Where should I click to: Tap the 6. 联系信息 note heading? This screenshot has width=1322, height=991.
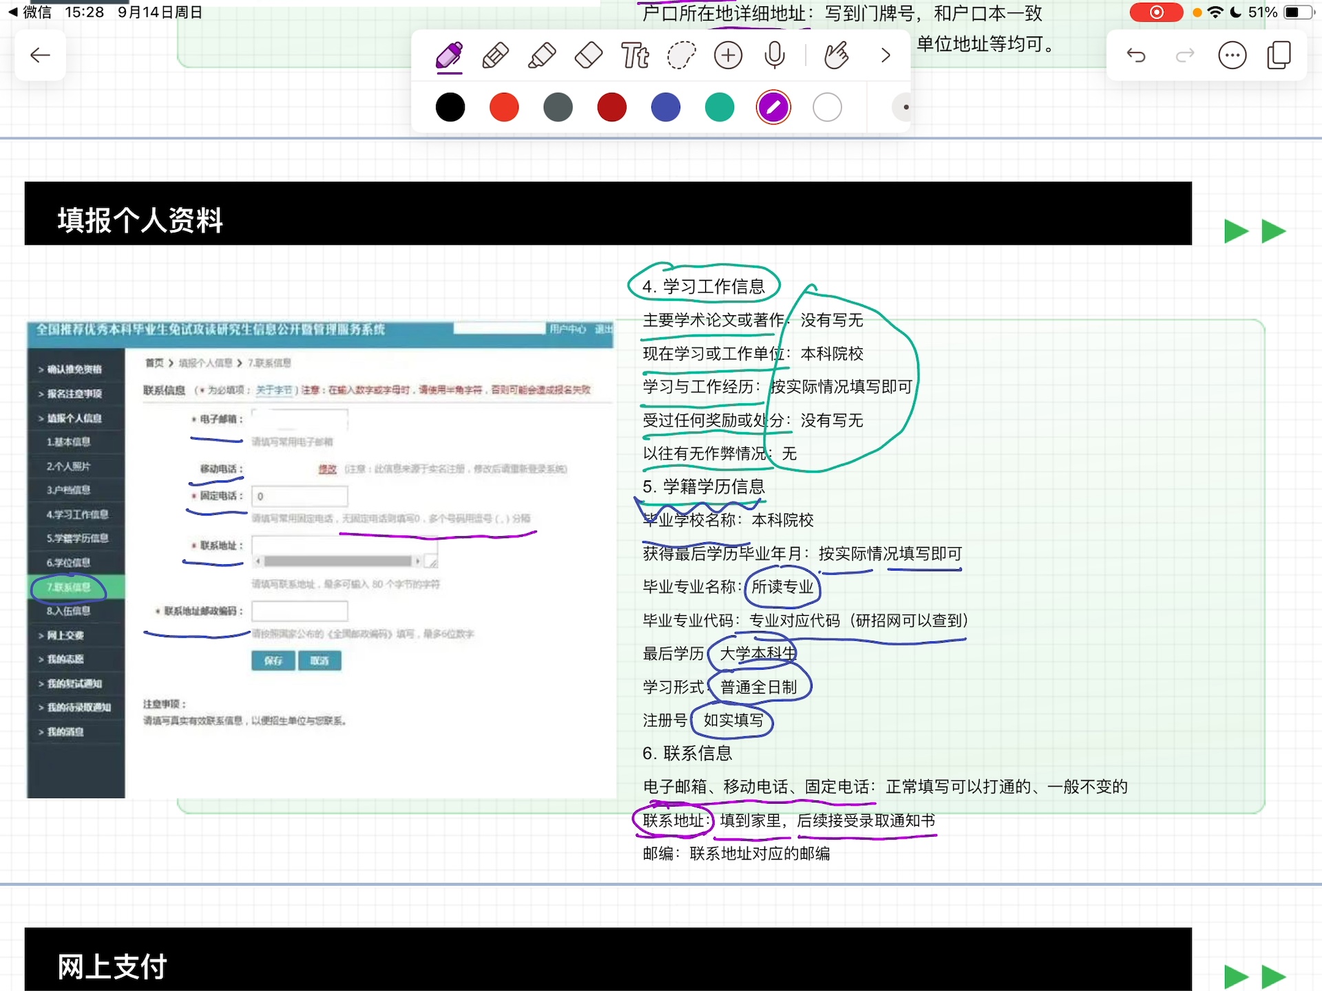687,753
